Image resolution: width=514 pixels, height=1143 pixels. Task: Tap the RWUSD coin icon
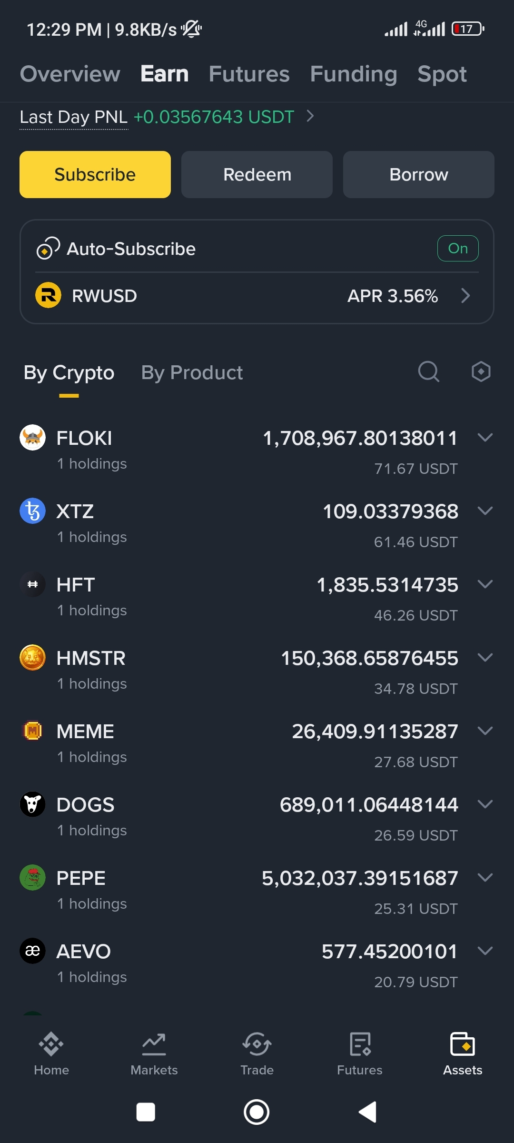click(48, 295)
